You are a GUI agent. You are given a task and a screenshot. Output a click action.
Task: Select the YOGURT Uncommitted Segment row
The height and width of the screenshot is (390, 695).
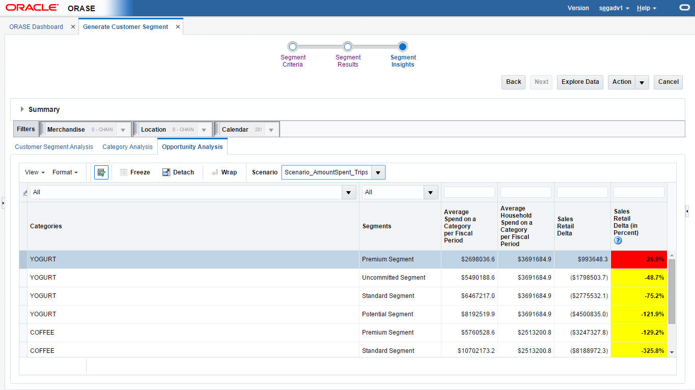point(343,278)
